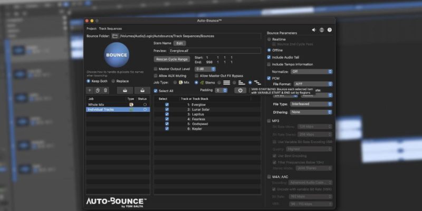This screenshot has width=422, height=211.
Task: Click the Individual Tracks type icon
Action: 131,110
